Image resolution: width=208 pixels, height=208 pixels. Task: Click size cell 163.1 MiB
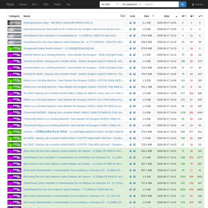[x=146, y=151]
